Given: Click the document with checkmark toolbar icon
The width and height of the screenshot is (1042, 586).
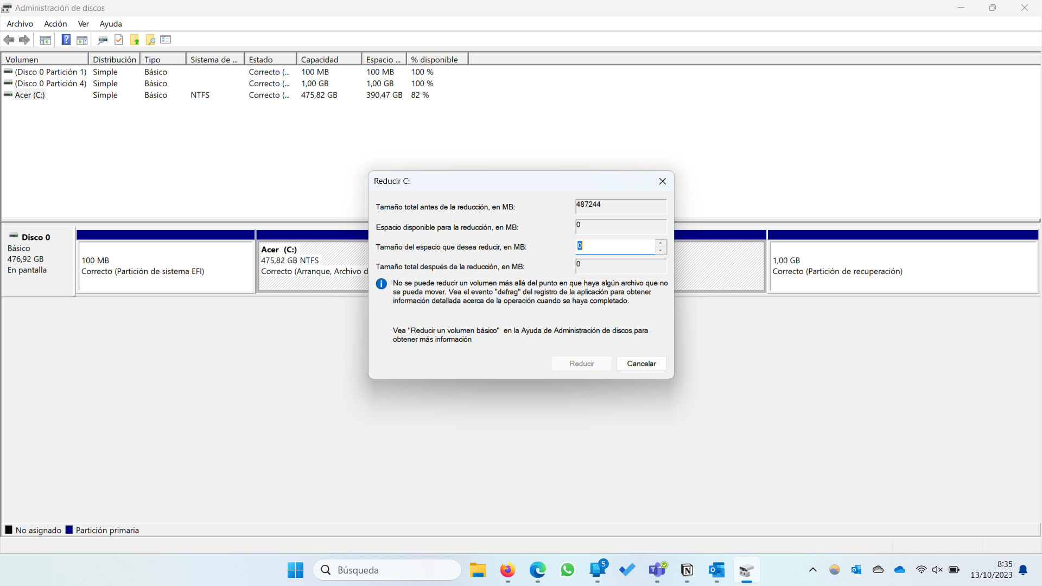Looking at the screenshot, I should (119, 40).
